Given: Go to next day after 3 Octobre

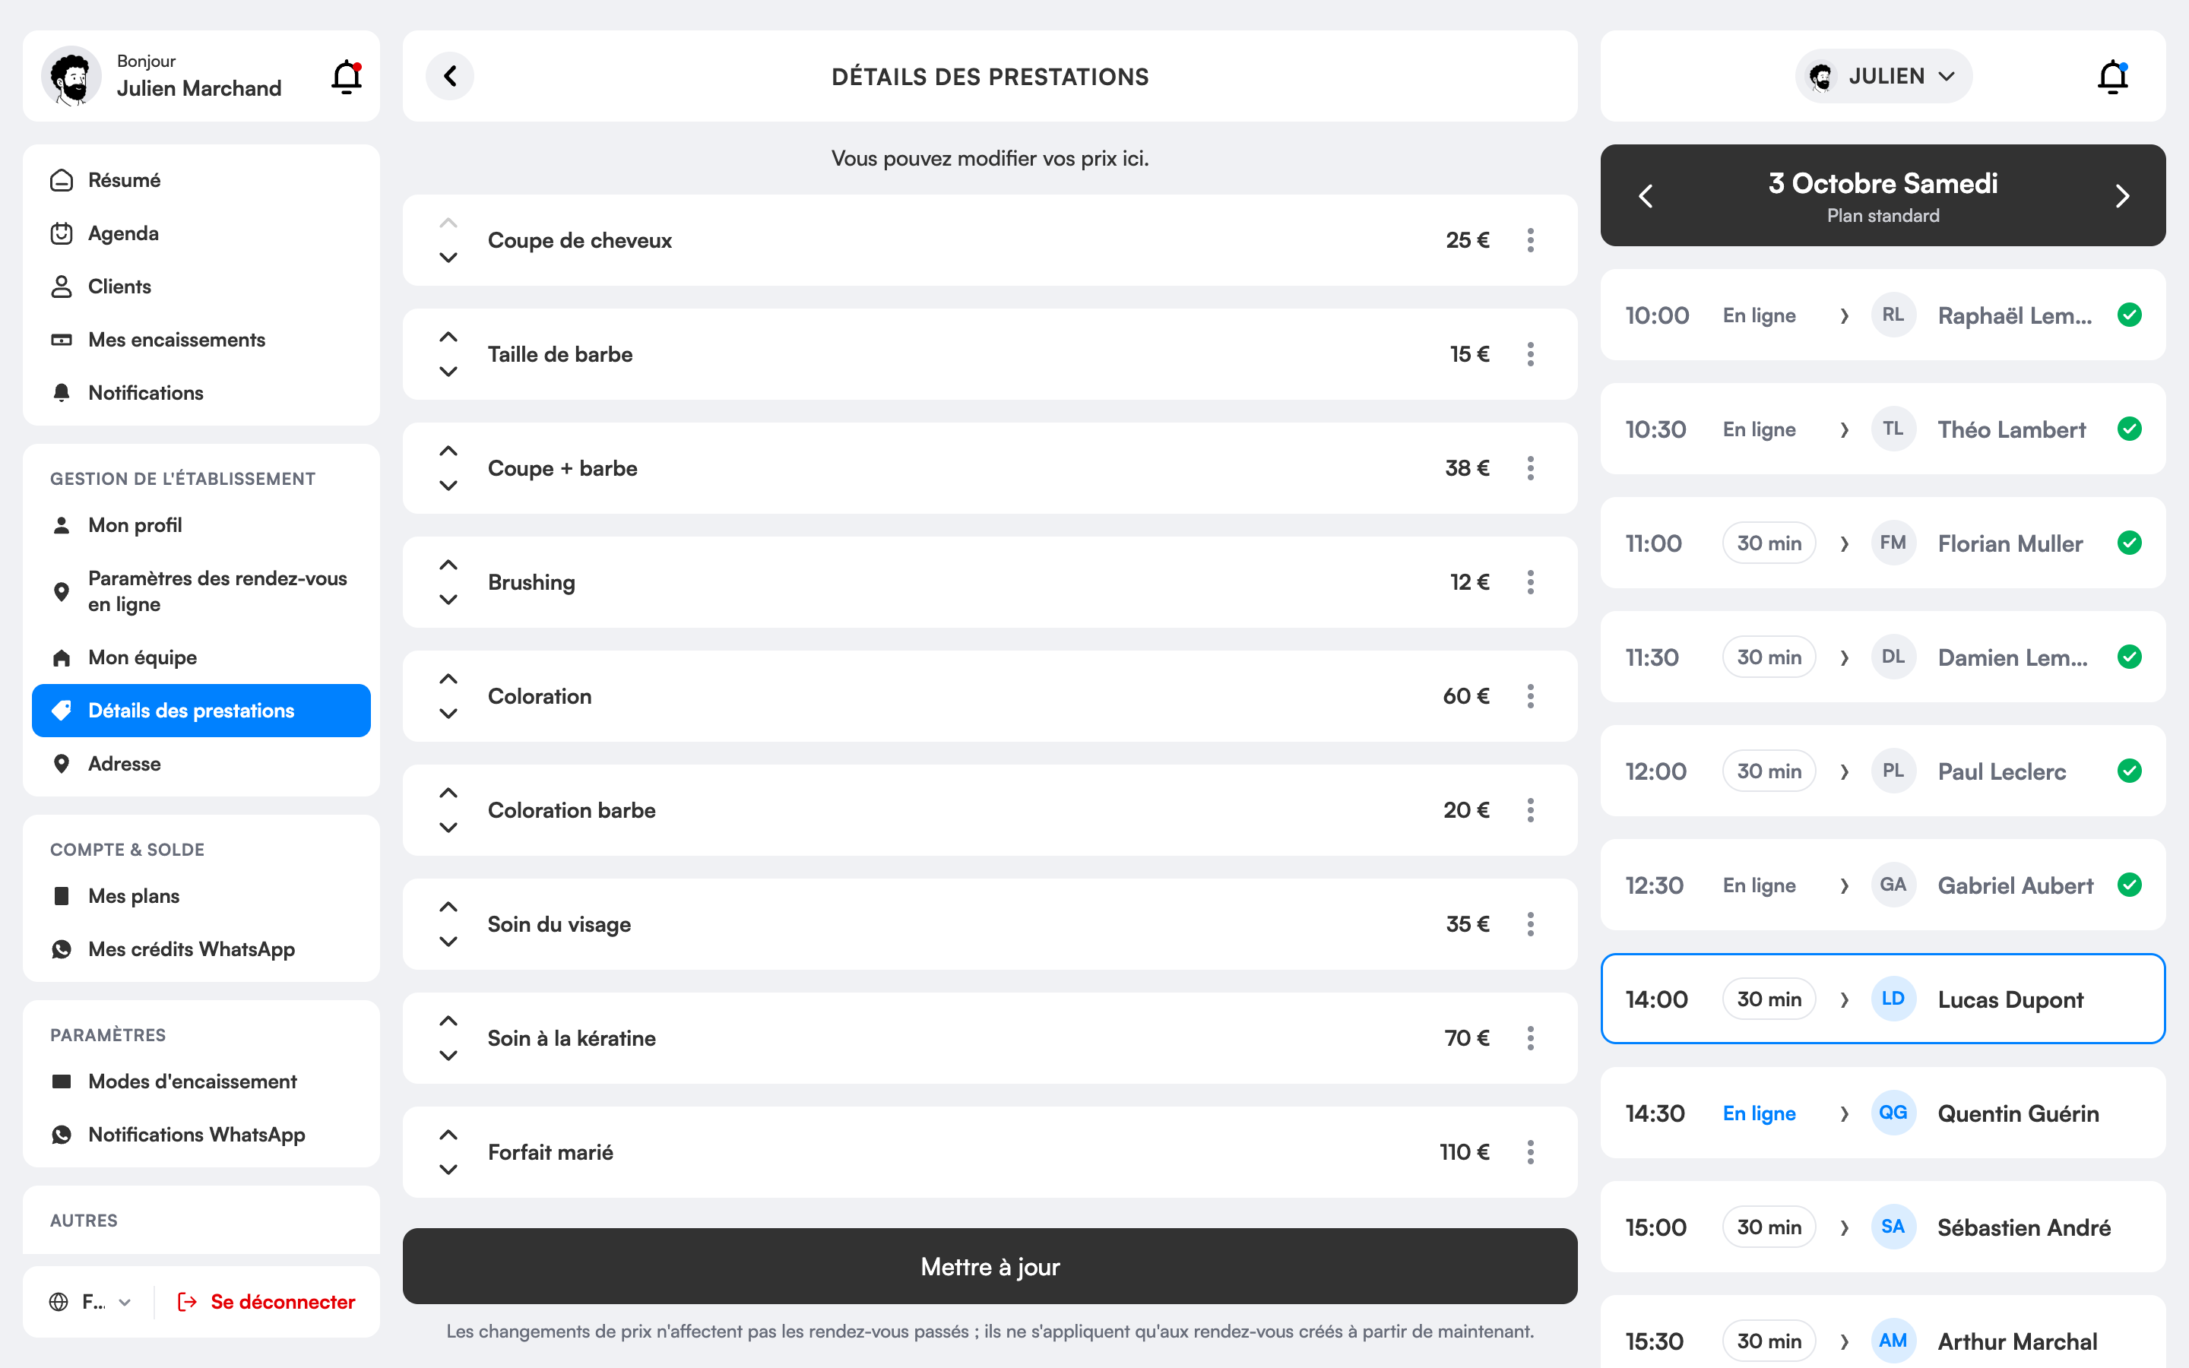Looking at the screenshot, I should 2122,195.
